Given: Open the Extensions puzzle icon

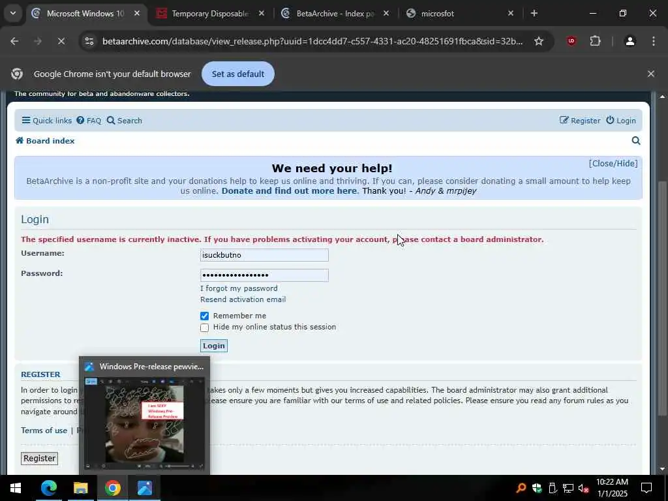Looking at the screenshot, I should 595,41.
